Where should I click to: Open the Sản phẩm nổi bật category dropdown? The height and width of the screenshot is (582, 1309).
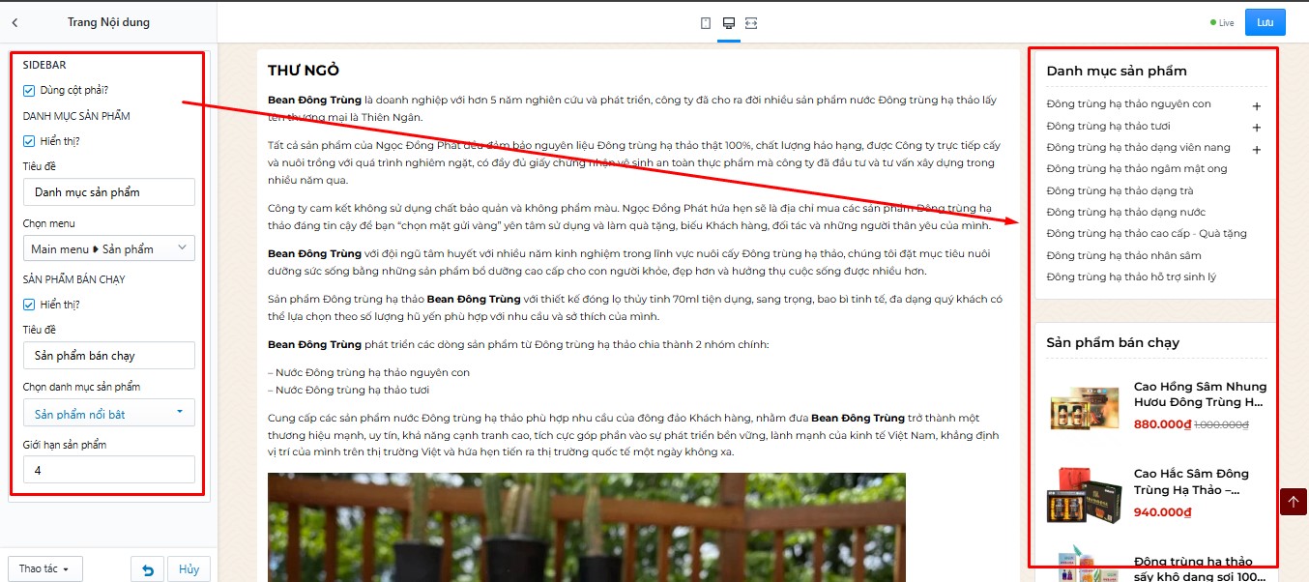pyautogui.click(x=109, y=414)
